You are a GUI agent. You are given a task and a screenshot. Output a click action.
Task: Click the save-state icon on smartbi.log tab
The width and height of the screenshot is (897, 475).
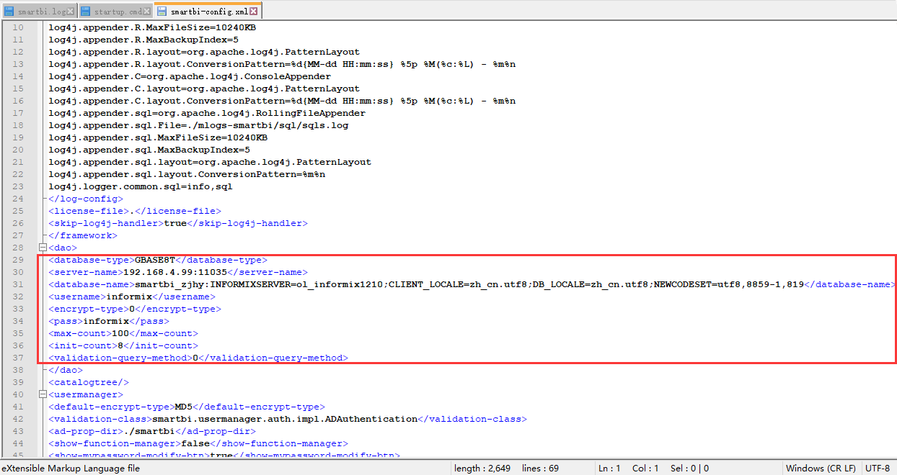click(x=9, y=12)
